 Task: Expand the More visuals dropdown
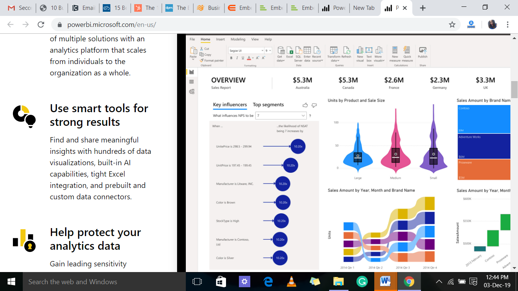click(x=379, y=60)
